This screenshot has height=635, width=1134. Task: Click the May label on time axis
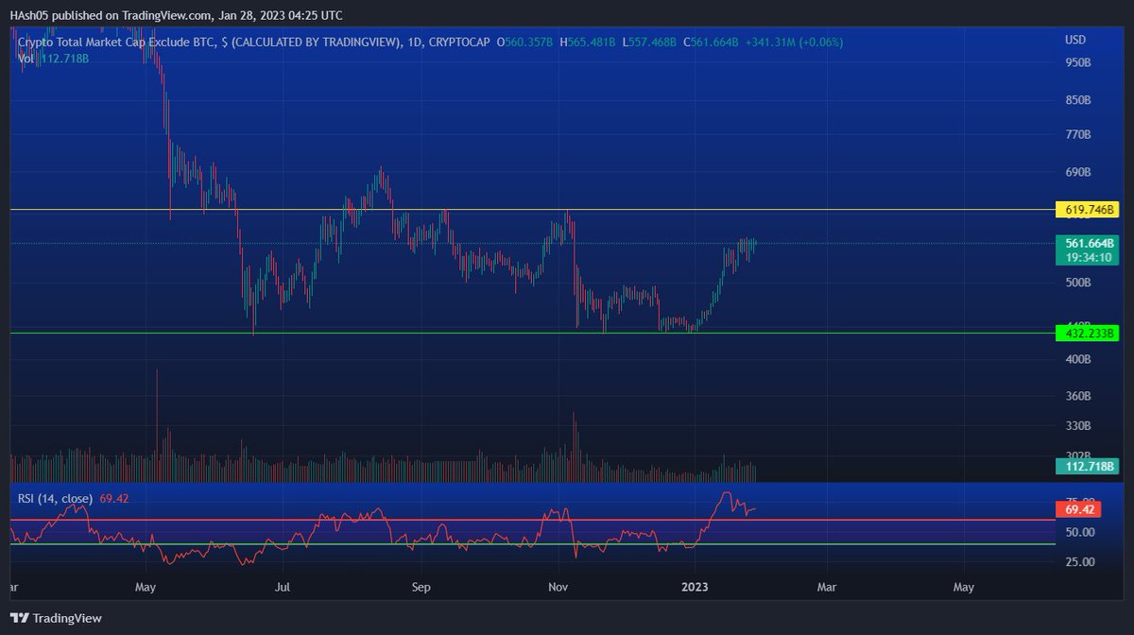(146, 587)
